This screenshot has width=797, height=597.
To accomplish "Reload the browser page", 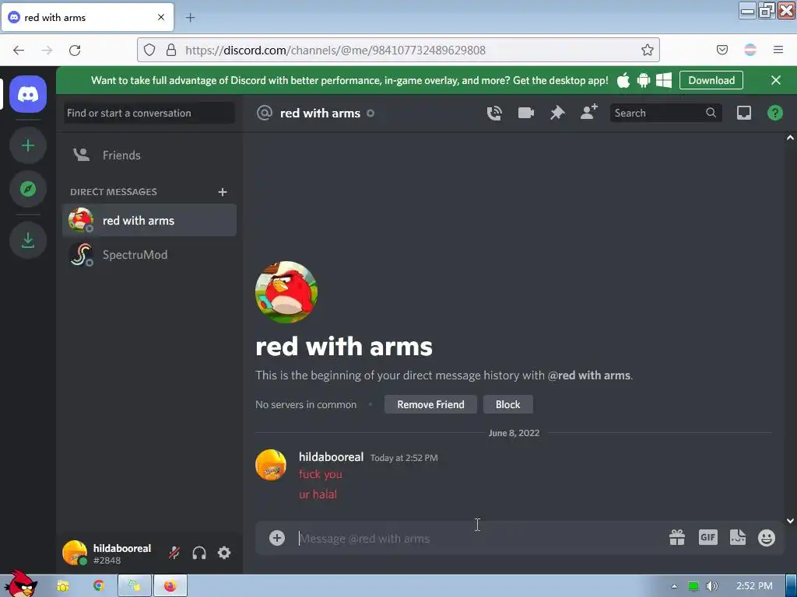I will coord(75,50).
